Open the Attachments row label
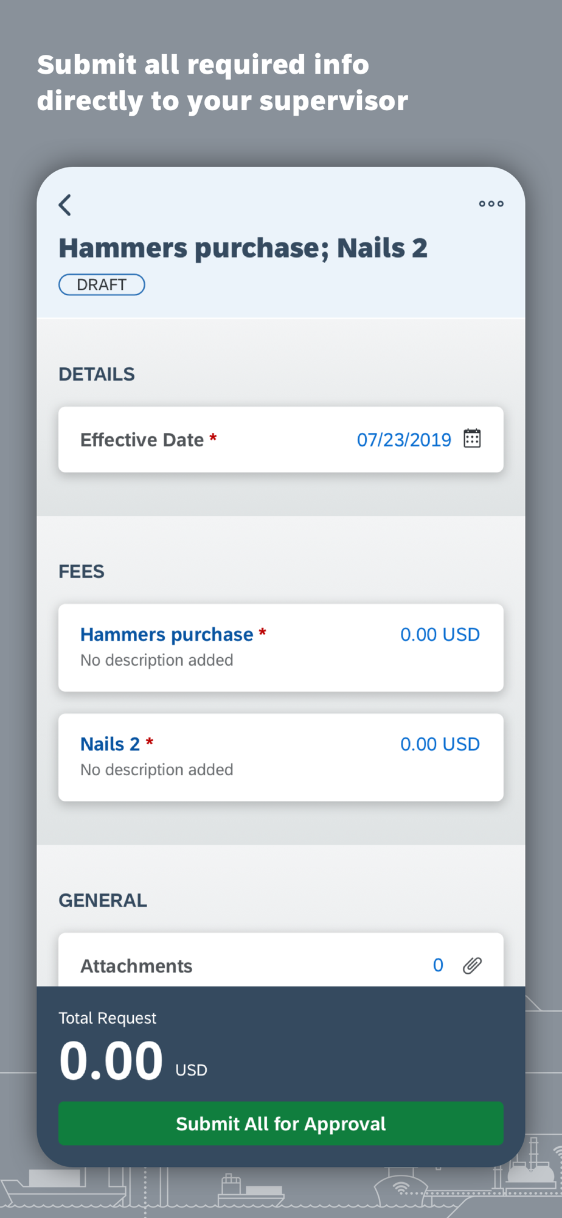This screenshot has width=562, height=1218. 136,966
